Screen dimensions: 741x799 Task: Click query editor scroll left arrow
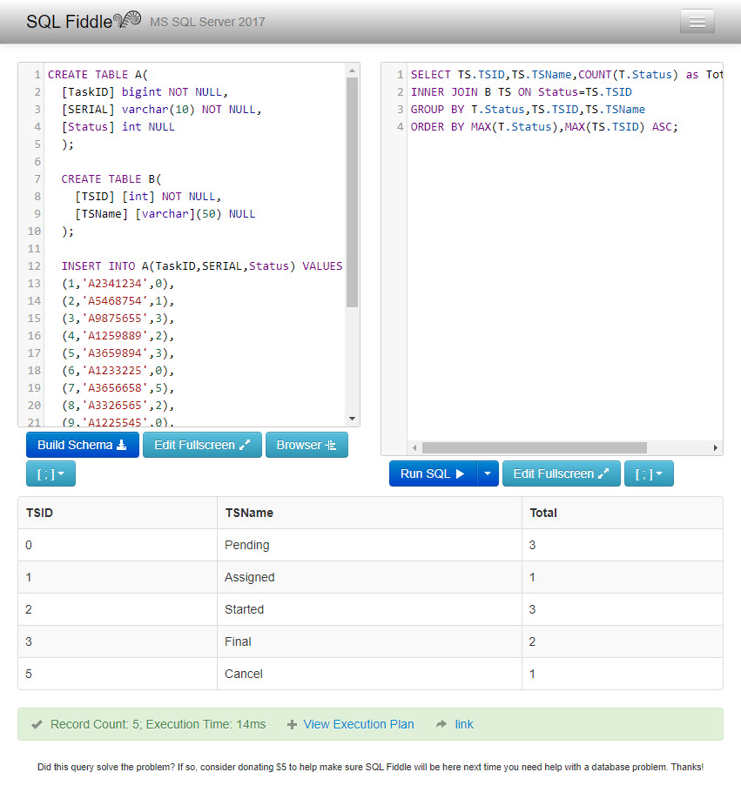(x=414, y=447)
